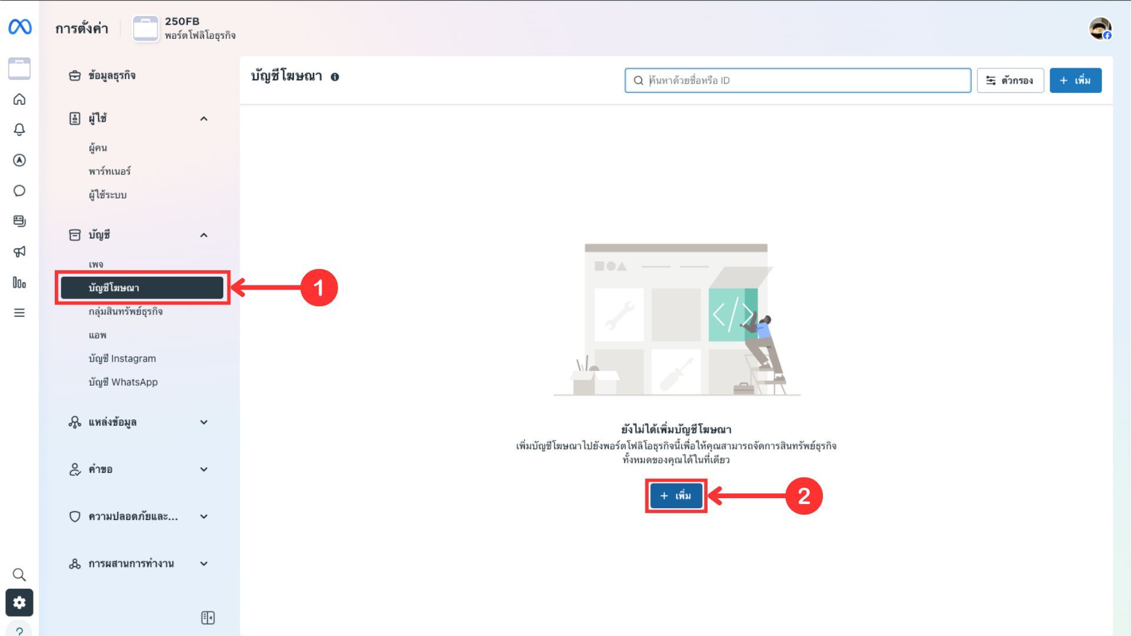Click the ตัวกรอง filter button
1131x636 pixels.
(1010, 81)
